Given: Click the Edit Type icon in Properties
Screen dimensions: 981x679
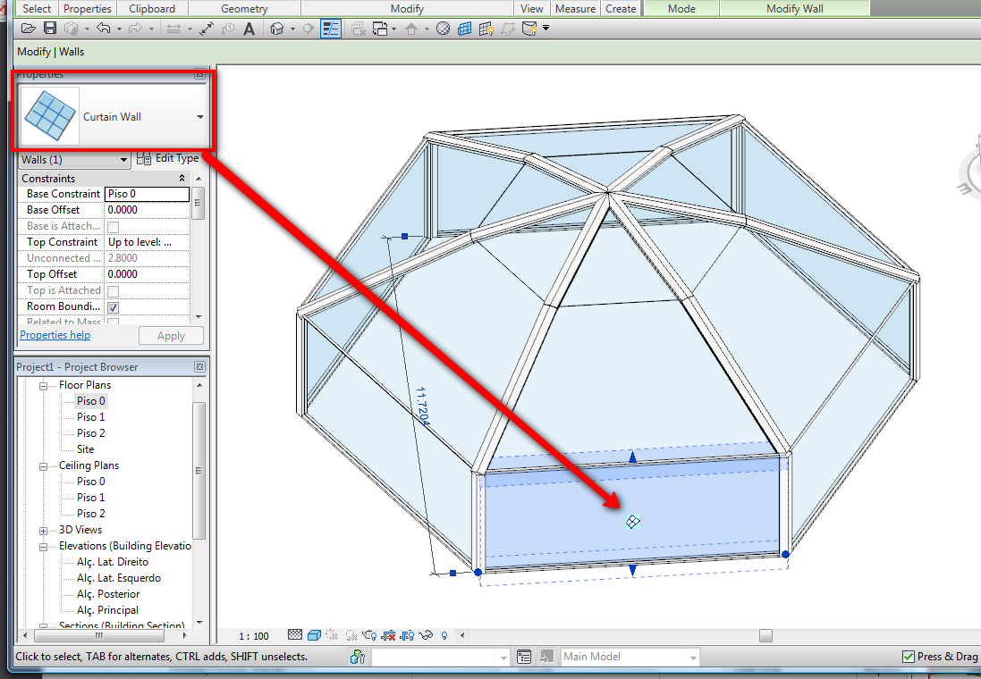Looking at the screenshot, I should tap(143, 159).
